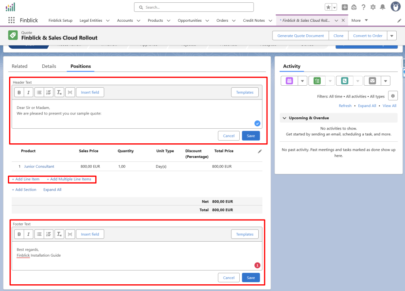Click the Add Line Item link
Viewport: 405px width, 291px height.
coord(26,179)
